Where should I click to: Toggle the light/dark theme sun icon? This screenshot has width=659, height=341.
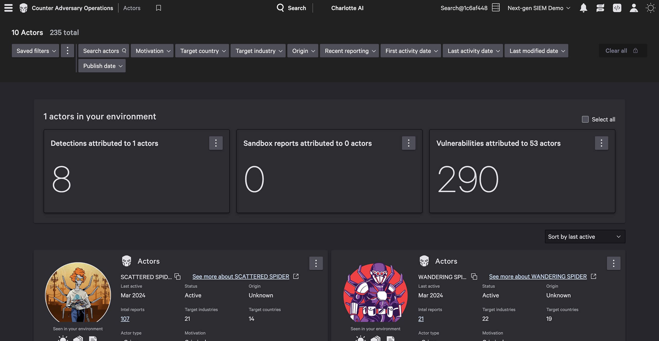(x=650, y=8)
